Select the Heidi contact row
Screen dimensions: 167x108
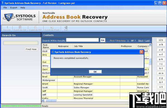coord(46,51)
